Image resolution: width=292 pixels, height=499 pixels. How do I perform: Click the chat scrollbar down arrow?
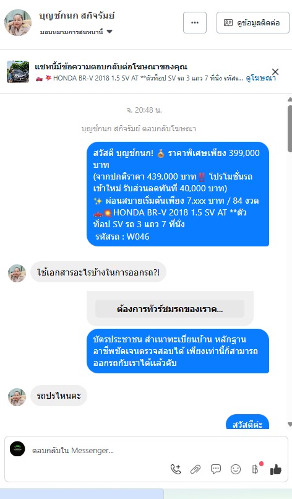(x=290, y=424)
